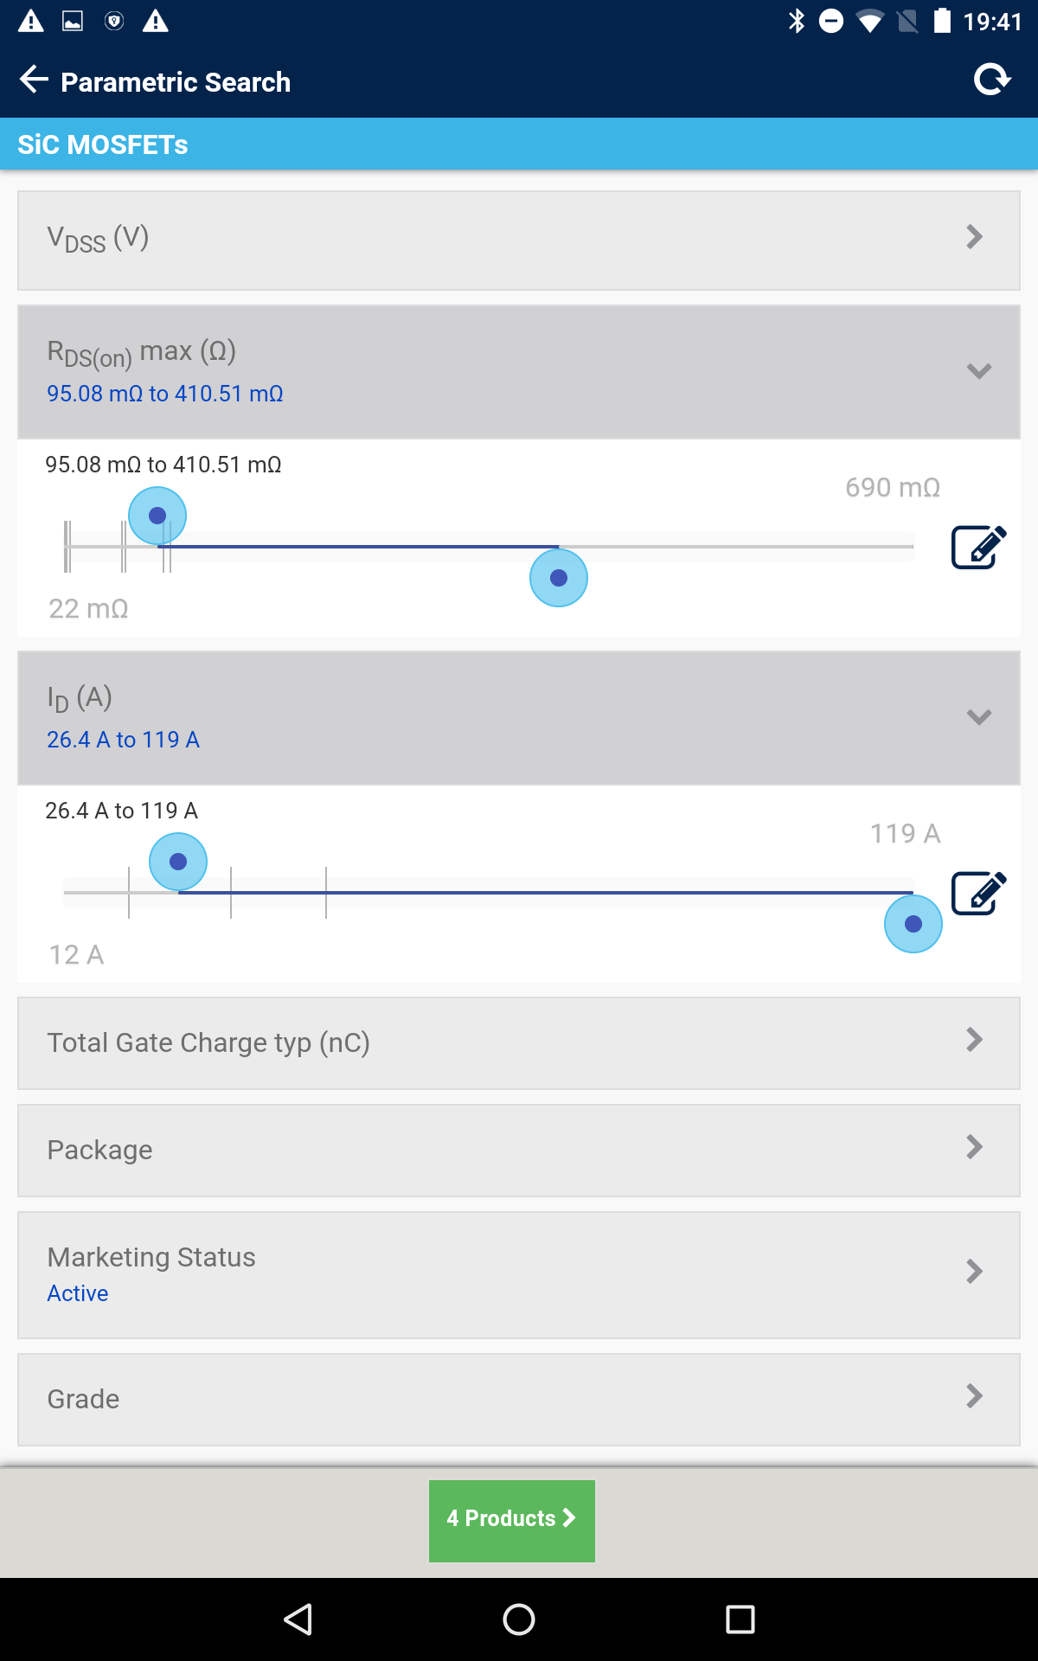Tap Android home navigation button

[519, 1619]
